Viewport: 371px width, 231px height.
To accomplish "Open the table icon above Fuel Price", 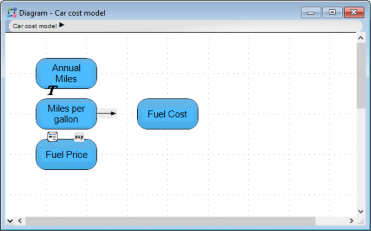I will point(52,137).
